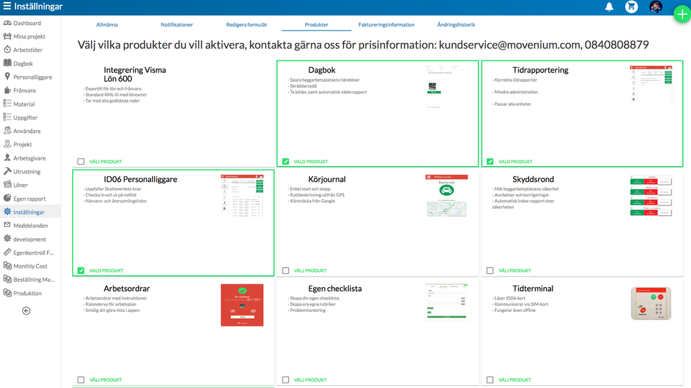
Task: Click the Personalliggare pin icon
Action: click(8, 77)
